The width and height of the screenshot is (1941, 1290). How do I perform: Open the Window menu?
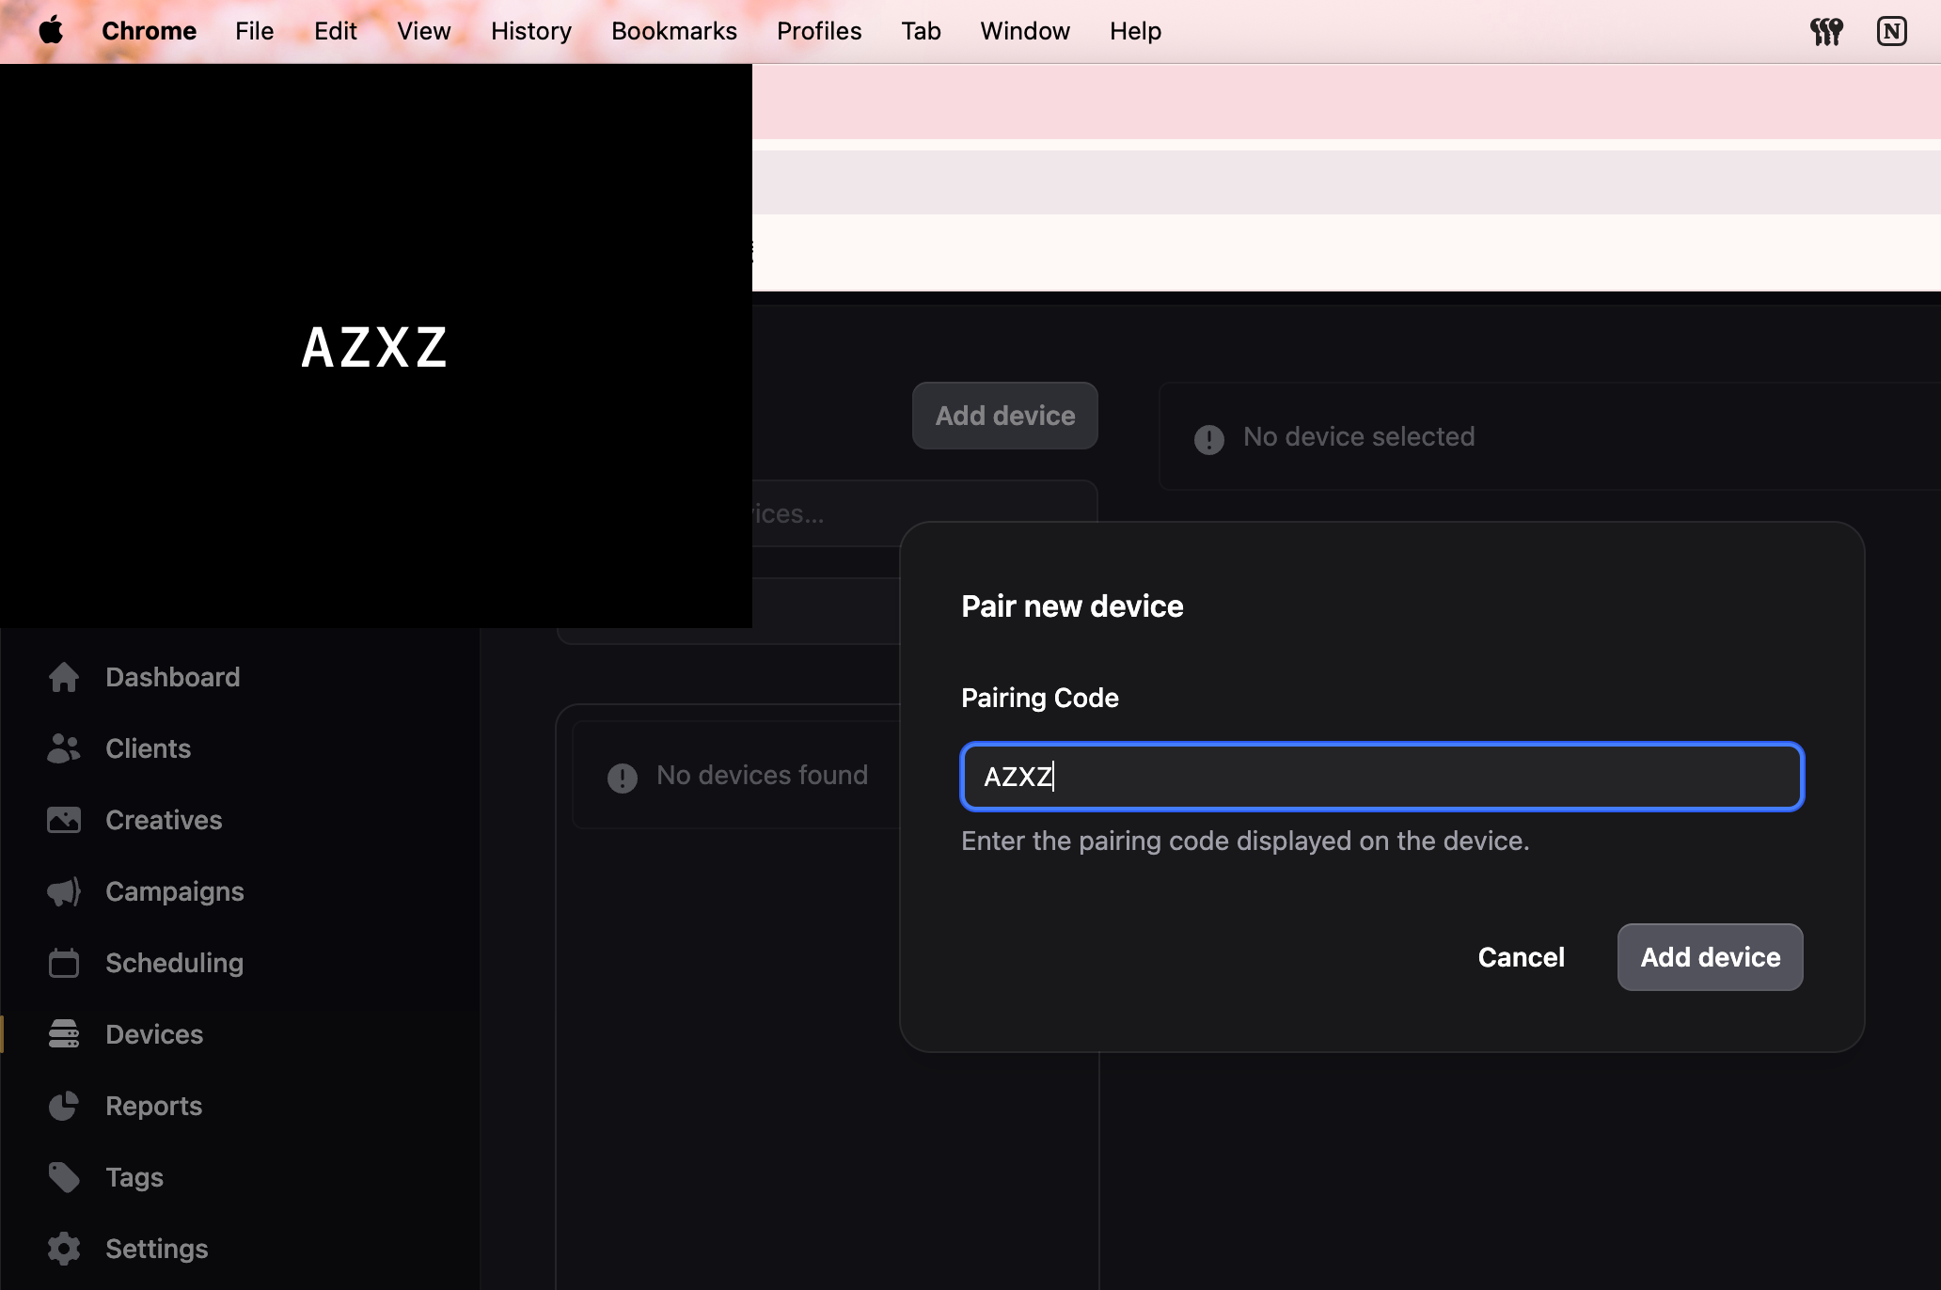tap(1024, 31)
